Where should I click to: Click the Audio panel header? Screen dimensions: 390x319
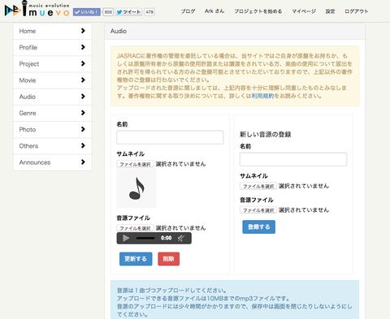[235, 31]
